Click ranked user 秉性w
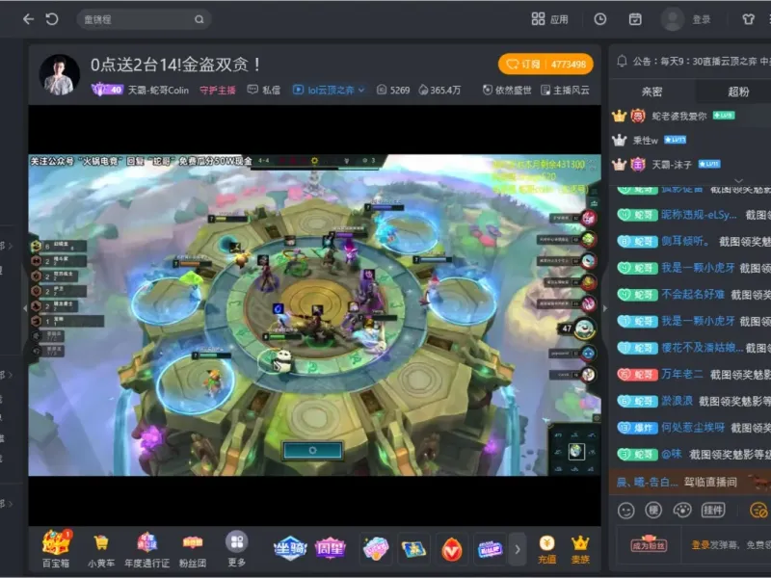Image resolution: width=771 pixels, height=578 pixels. (645, 141)
